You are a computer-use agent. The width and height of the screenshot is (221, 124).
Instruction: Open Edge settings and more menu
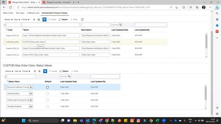210,7
